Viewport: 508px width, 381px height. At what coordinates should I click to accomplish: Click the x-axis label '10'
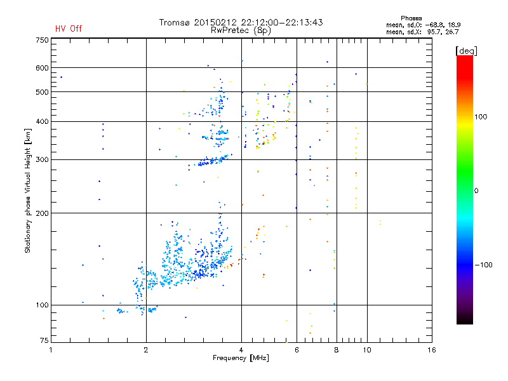pyautogui.click(x=367, y=350)
